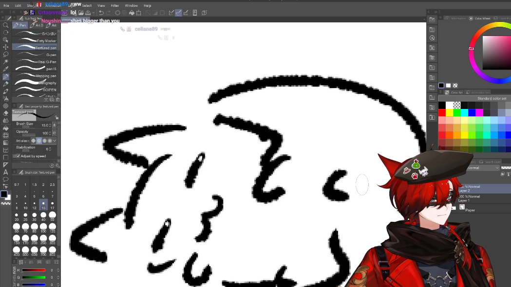The height and width of the screenshot is (287, 511).
Task: Choose brush size preset 50
Action: coord(52,216)
